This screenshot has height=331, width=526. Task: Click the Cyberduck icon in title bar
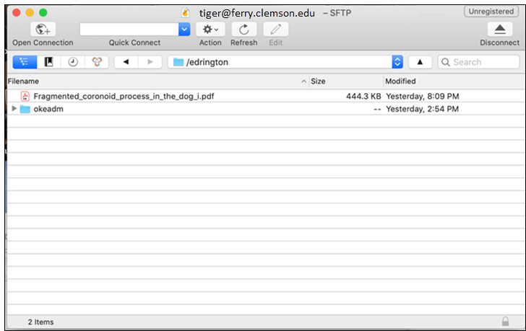click(185, 13)
